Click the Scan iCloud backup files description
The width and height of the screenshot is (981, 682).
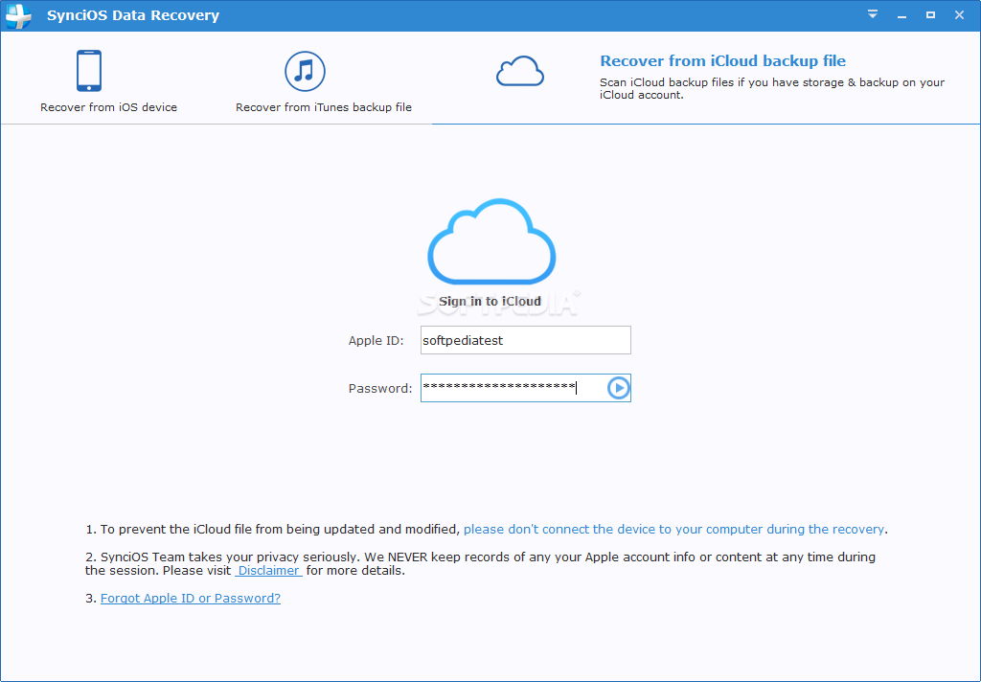pos(772,88)
